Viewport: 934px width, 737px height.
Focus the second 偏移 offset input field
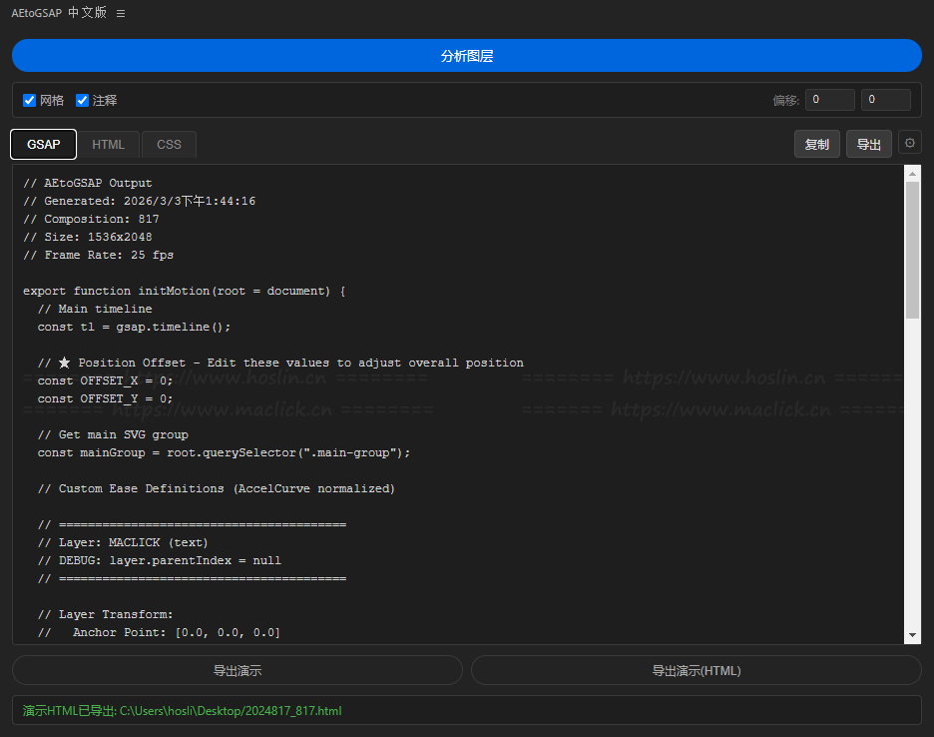click(886, 100)
